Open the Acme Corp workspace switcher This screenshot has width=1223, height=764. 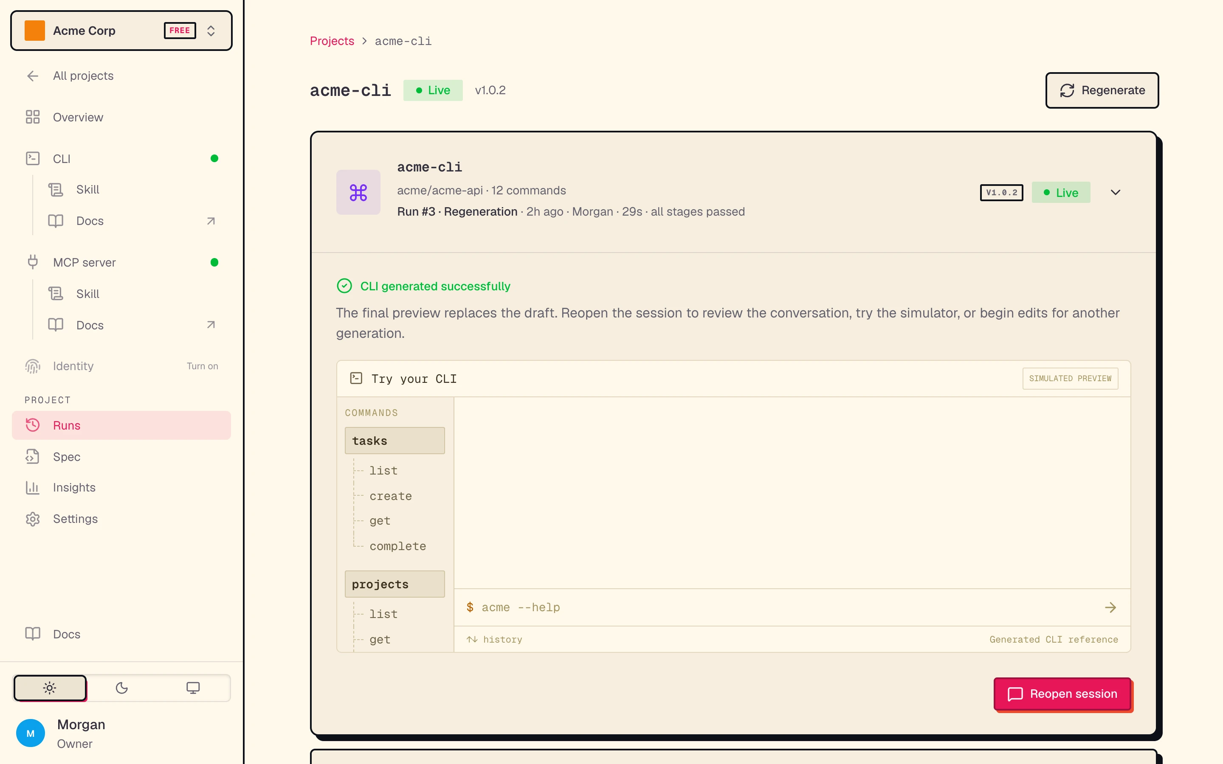[x=121, y=30]
